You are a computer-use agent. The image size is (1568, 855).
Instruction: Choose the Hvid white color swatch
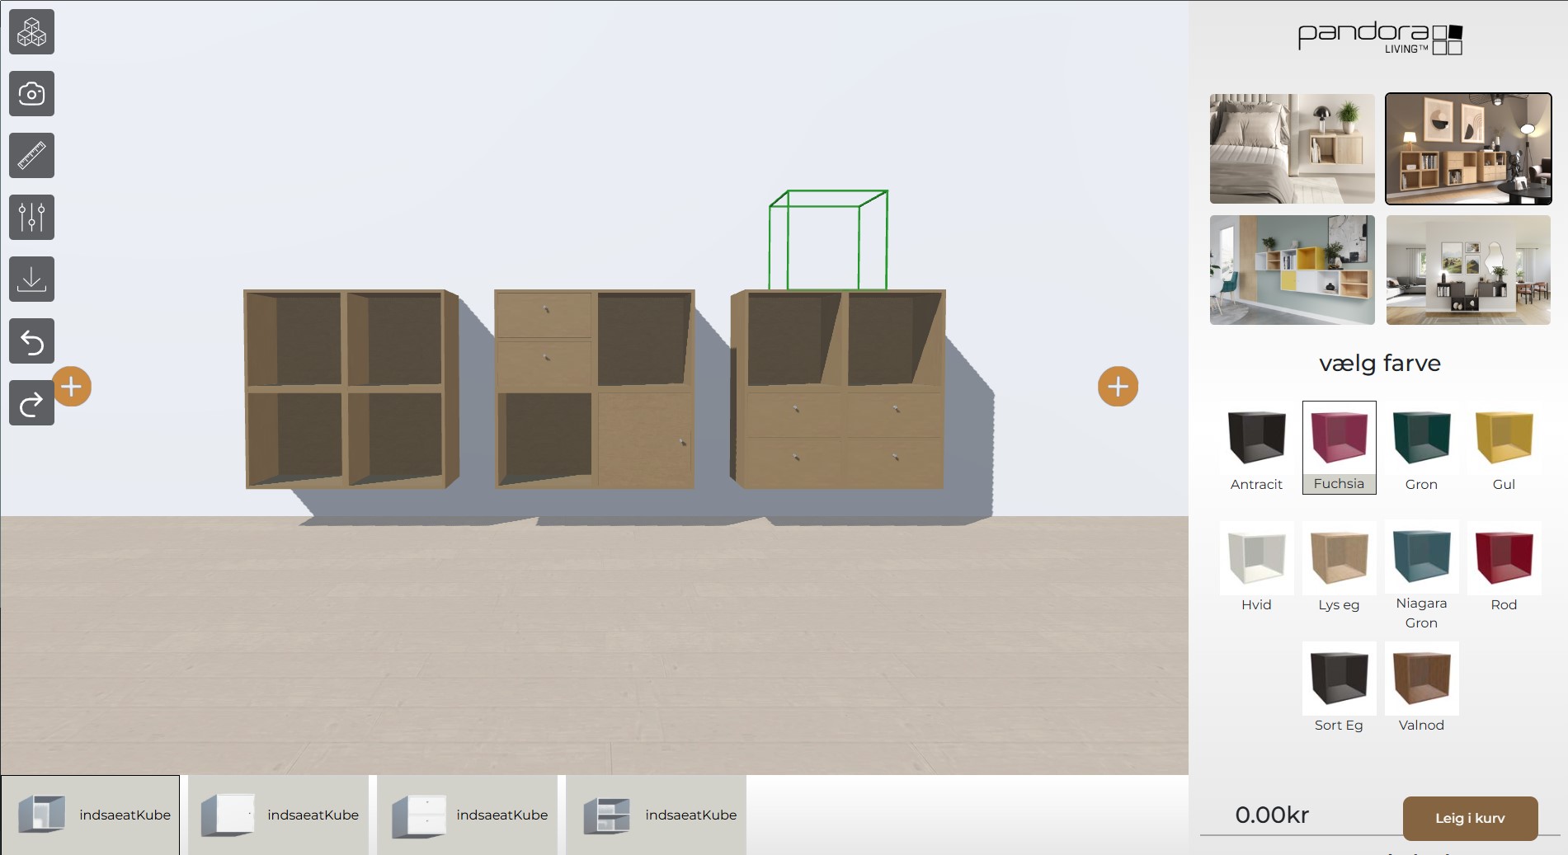(1256, 568)
